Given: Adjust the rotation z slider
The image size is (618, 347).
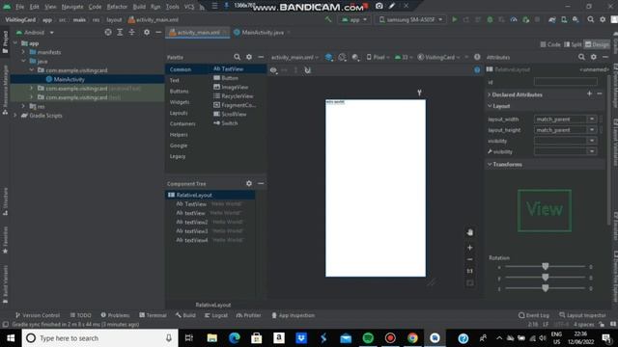Looking at the screenshot, I should pyautogui.click(x=545, y=288).
